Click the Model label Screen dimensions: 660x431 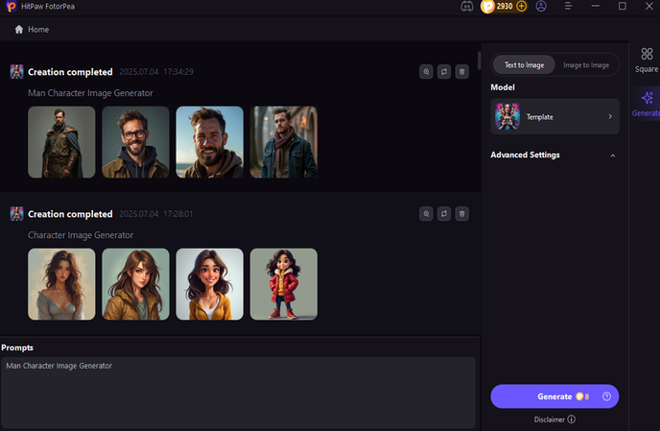pyautogui.click(x=503, y=87)
